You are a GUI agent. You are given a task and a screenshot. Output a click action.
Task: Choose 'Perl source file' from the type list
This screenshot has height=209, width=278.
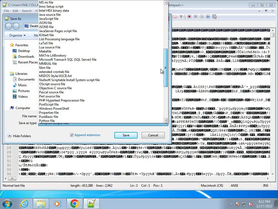tap(50, 96)
